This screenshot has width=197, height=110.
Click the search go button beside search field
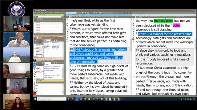[x=62, y=17]
